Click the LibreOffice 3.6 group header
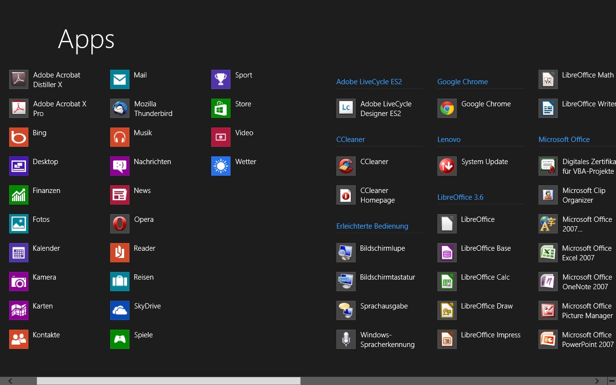 (x=461, y=197)
